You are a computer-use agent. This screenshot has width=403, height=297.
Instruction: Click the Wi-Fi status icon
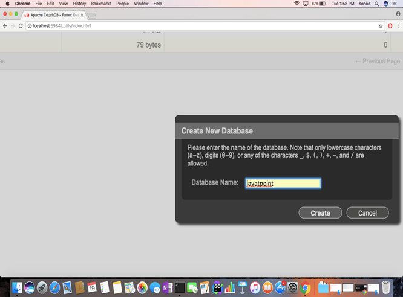coord(297,4)
